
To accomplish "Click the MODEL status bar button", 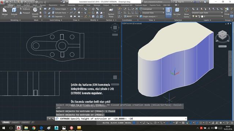I will tap(128, 123).
